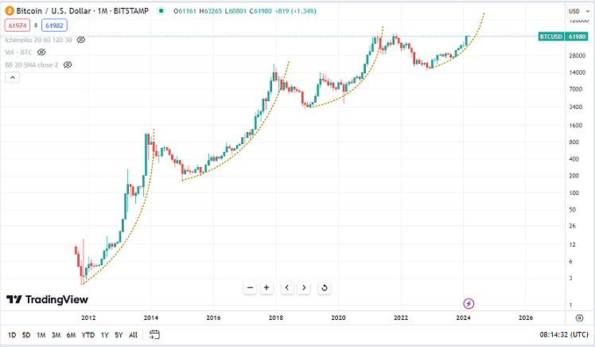
Task: Click the 28000 price axis label
Action: point(577,56)
